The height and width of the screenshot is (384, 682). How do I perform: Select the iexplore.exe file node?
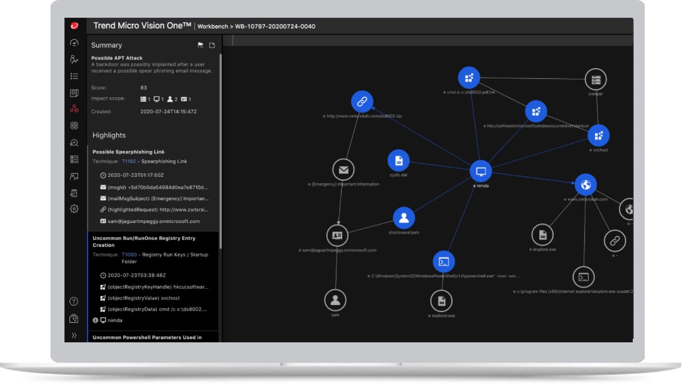[542, 236]
